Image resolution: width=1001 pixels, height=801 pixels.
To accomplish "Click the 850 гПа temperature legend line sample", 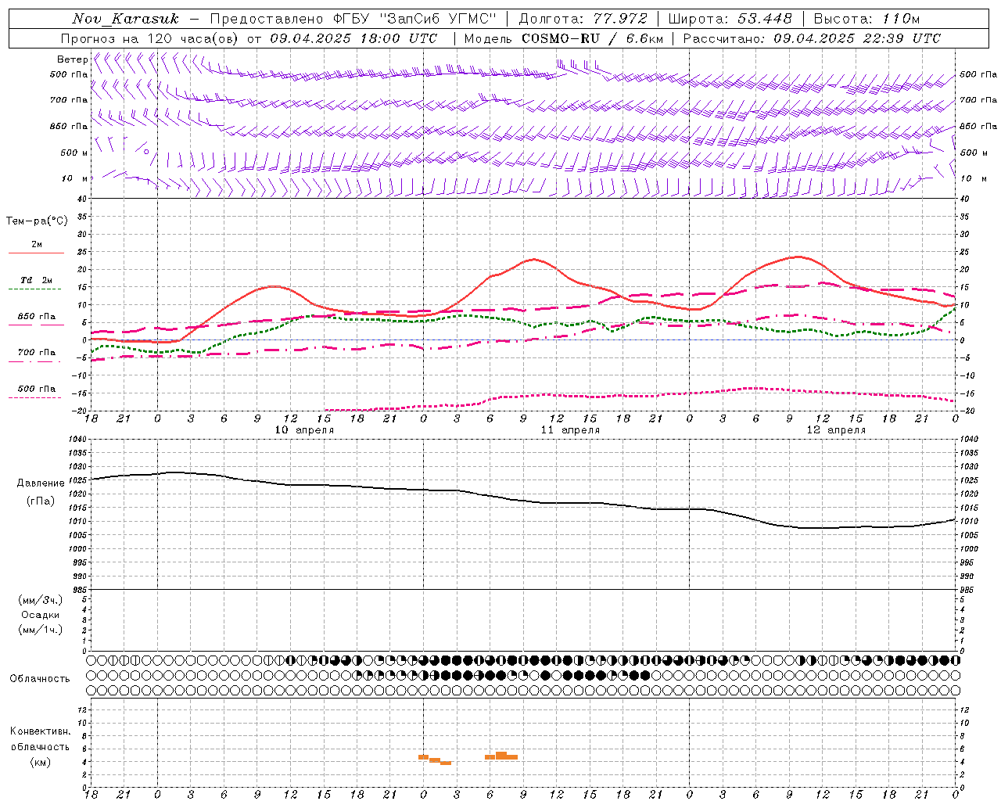I will 36,325.
